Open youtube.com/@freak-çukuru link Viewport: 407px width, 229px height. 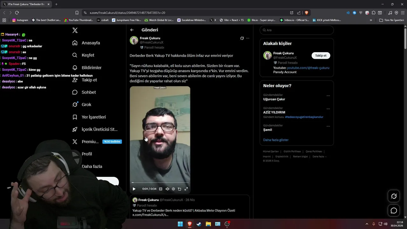308,68
